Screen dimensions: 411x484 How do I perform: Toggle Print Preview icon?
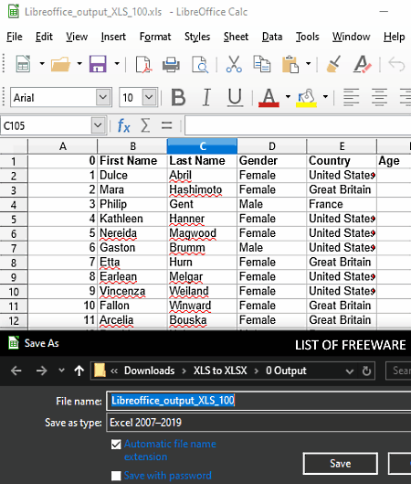pyautogui.click(x=200, y=64)
